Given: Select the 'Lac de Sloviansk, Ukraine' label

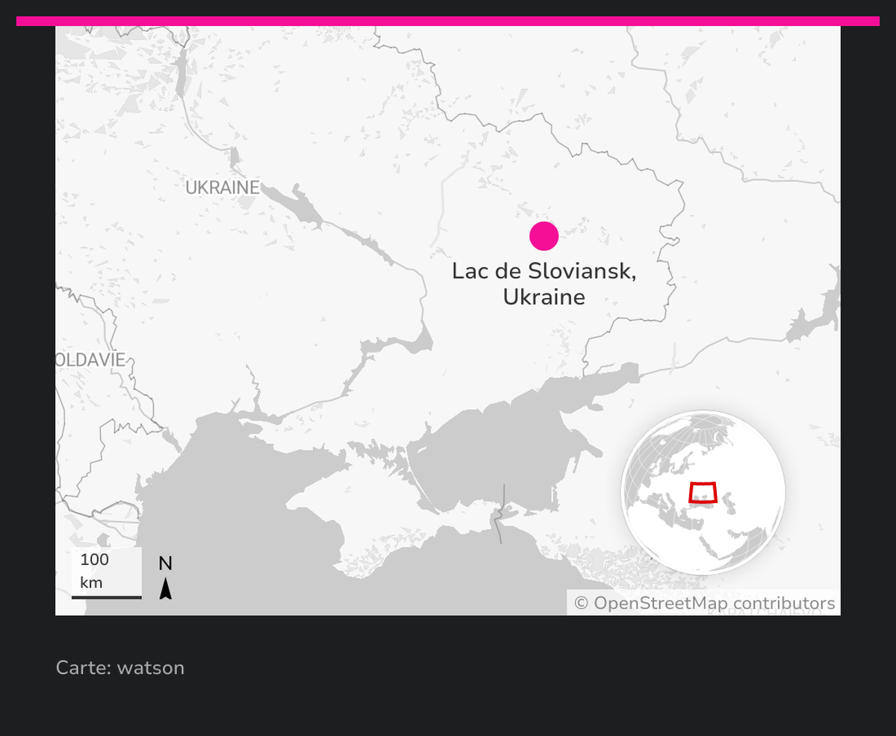Looking at the screenshot, I should click(x=544, y=284).
